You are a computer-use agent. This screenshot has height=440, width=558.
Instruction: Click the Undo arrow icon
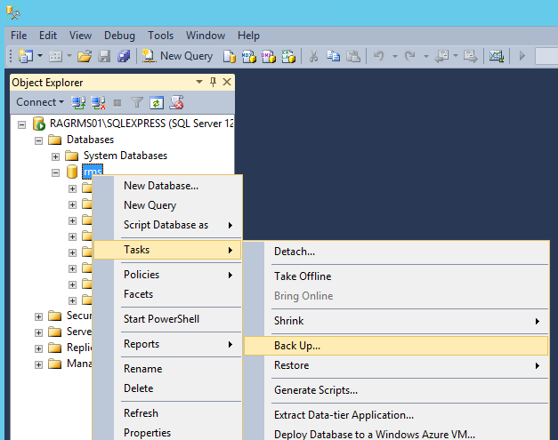379,56
